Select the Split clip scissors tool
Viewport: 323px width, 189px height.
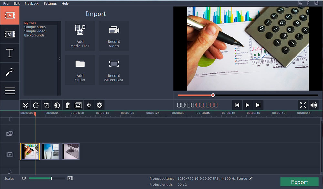25,105
